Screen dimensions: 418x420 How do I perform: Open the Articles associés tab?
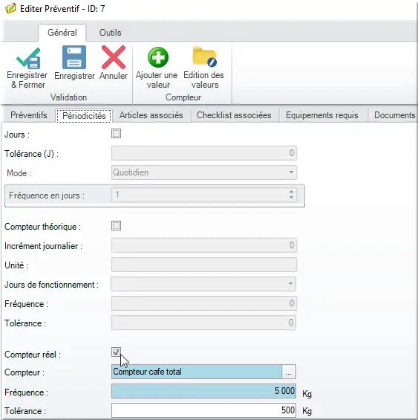151,115
